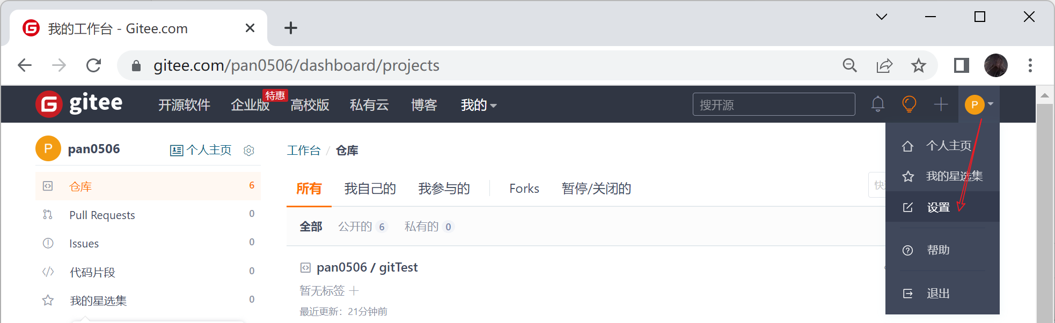
Task: Open profile settings gear next to 个人主页
Action: [248, 151]
